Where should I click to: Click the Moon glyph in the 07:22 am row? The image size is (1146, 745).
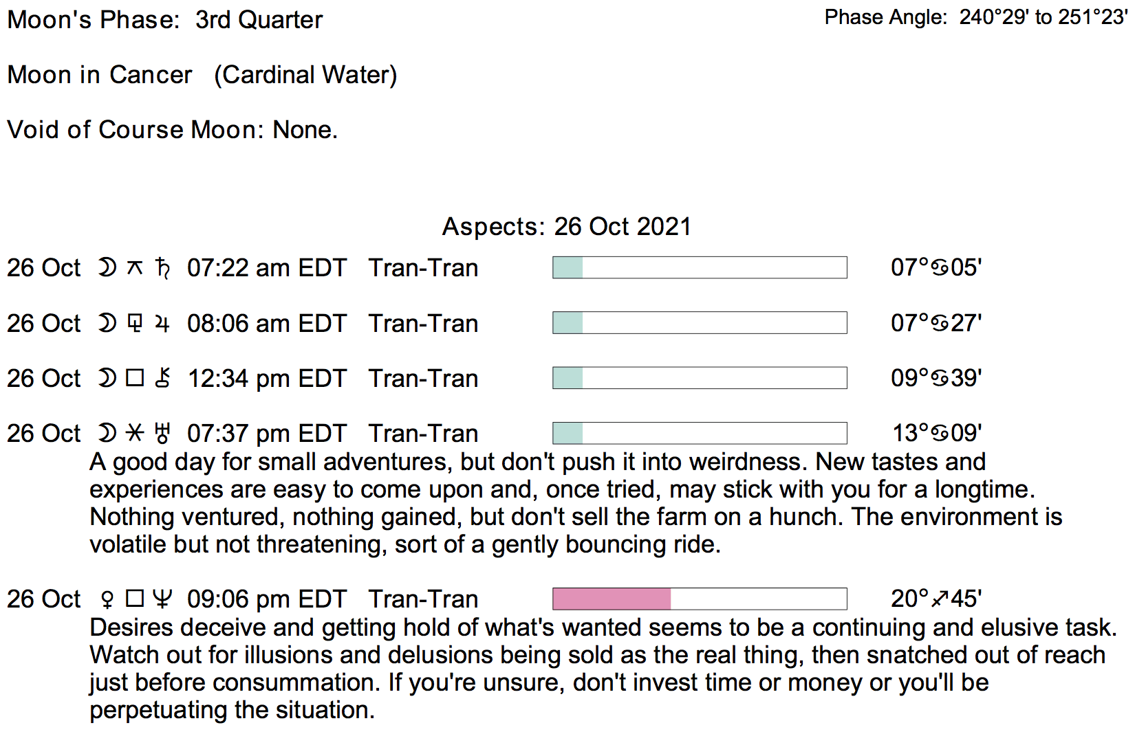point(107,267)
